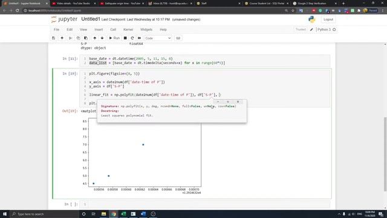Cut selected cells with scissors icon
This screenshot has height=218, width=387.
[x=70, y=38]
